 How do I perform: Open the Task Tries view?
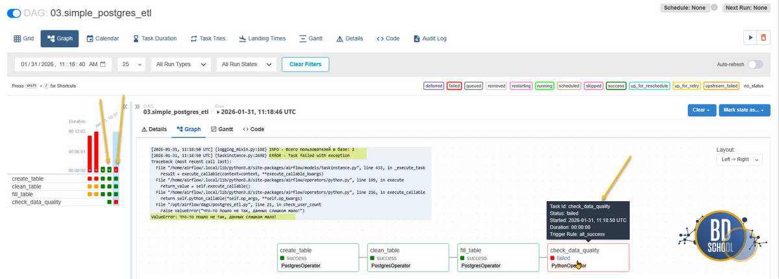[x=208, y=38]
